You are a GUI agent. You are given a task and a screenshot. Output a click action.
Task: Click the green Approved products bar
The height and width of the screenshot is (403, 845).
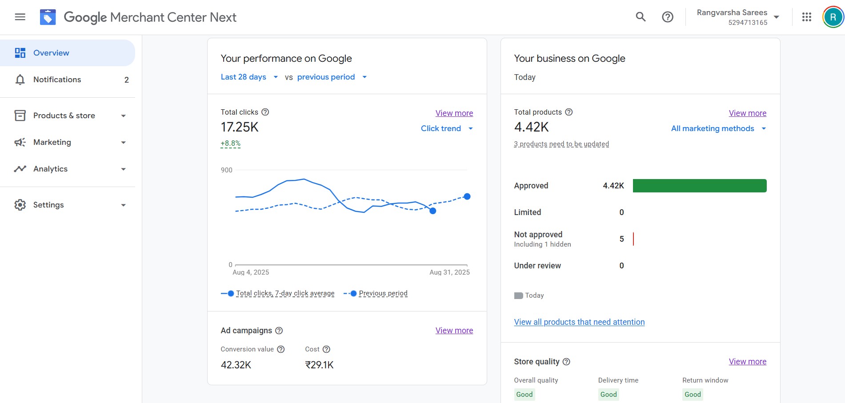(x=699, y=186)
